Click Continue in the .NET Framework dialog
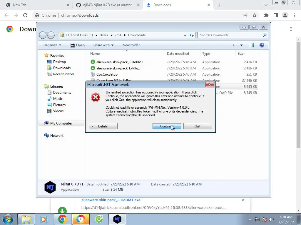 pos(167,126)
